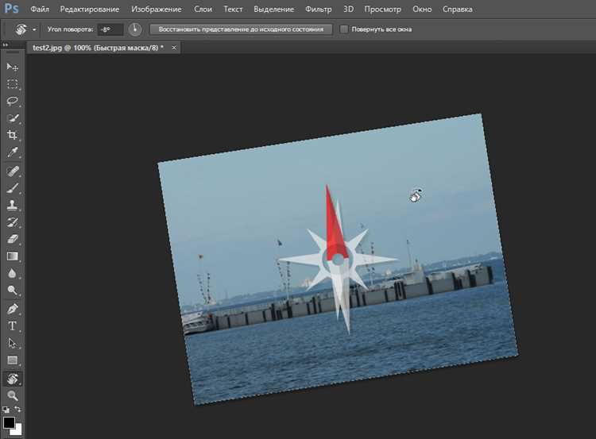
Task: Select the Healing Brush tool
Action: (12, 171)
